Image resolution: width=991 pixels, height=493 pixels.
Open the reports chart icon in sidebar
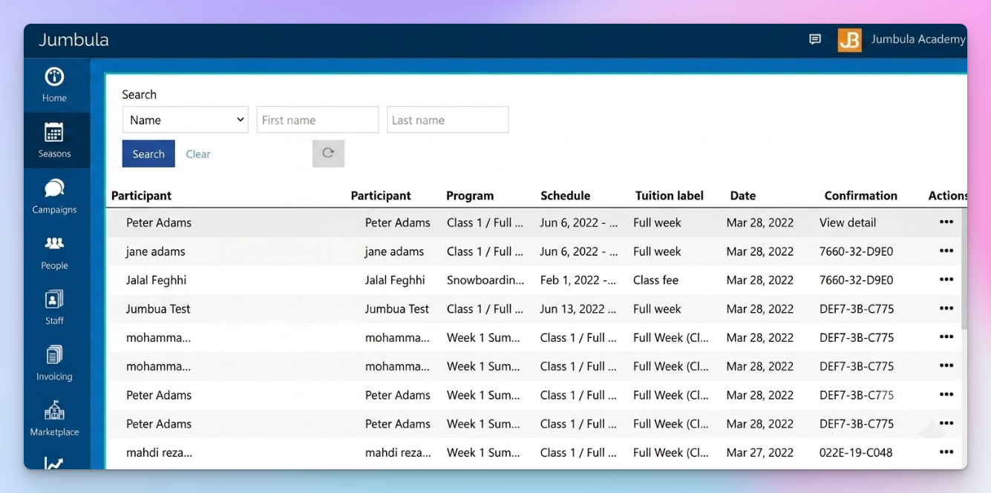pos(54,463)
